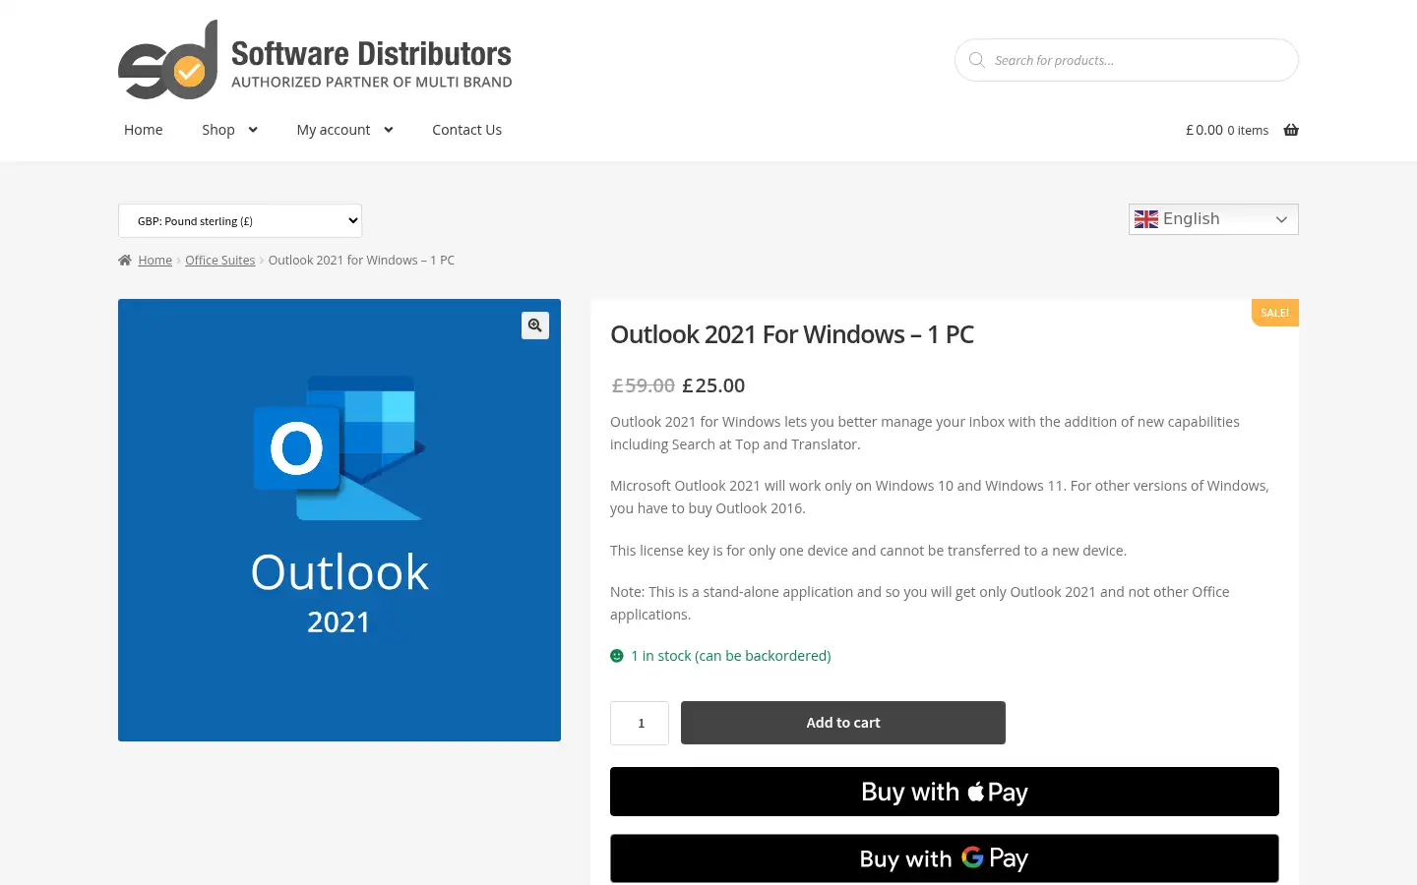Go to Home in navigation menu
The width and height of the screenshot is (1417, 885).
[x=144, y=130]
